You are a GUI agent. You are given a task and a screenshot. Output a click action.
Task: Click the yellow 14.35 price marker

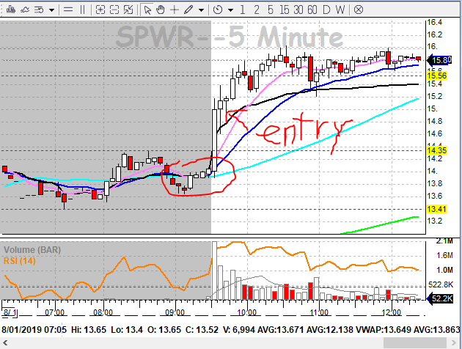437,150
